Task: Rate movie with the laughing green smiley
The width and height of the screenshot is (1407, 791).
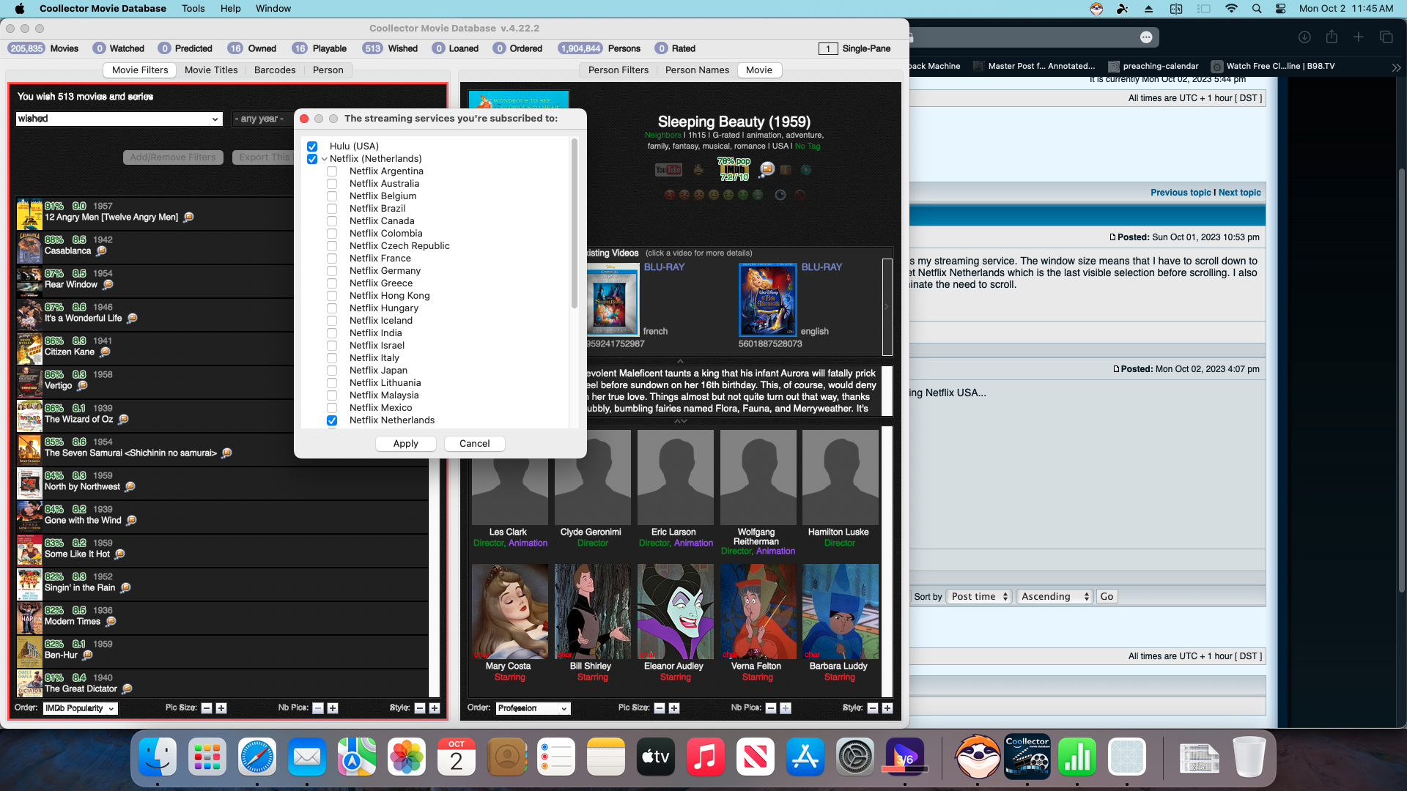Action: (758, 195)
